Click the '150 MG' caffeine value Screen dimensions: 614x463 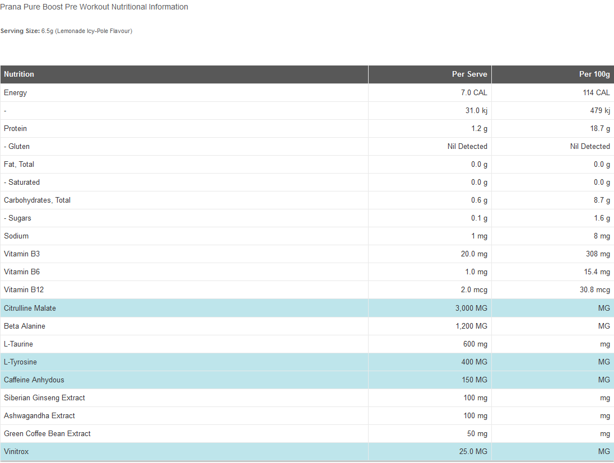point(475,380)
